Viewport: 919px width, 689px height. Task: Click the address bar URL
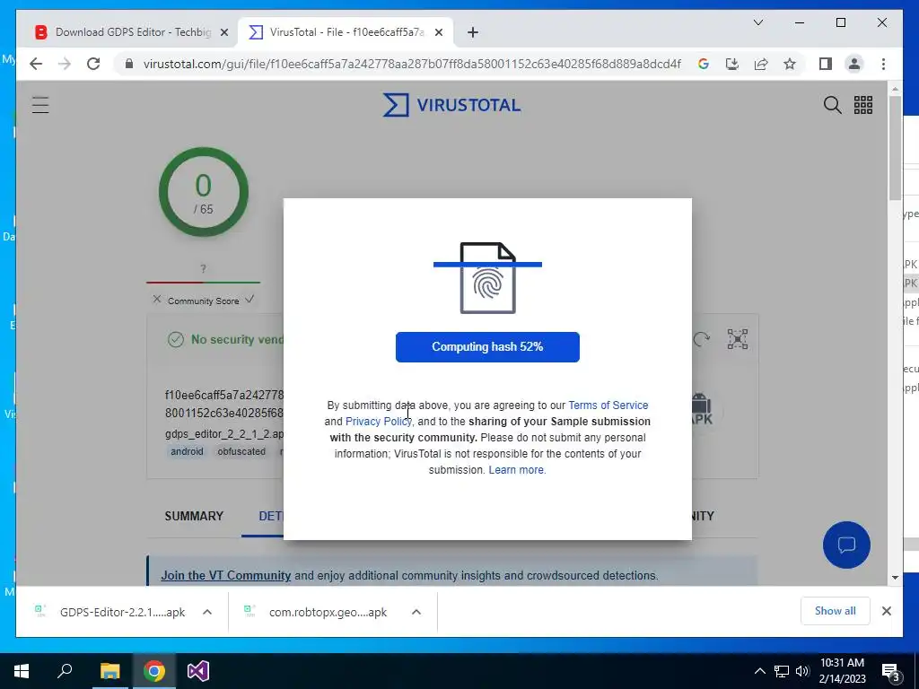412,64
